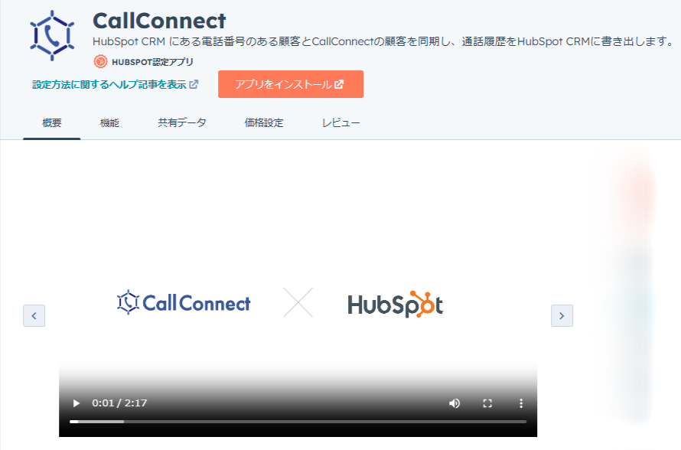
Task: Enter fullscreen for the video
Action: (487, 403)
